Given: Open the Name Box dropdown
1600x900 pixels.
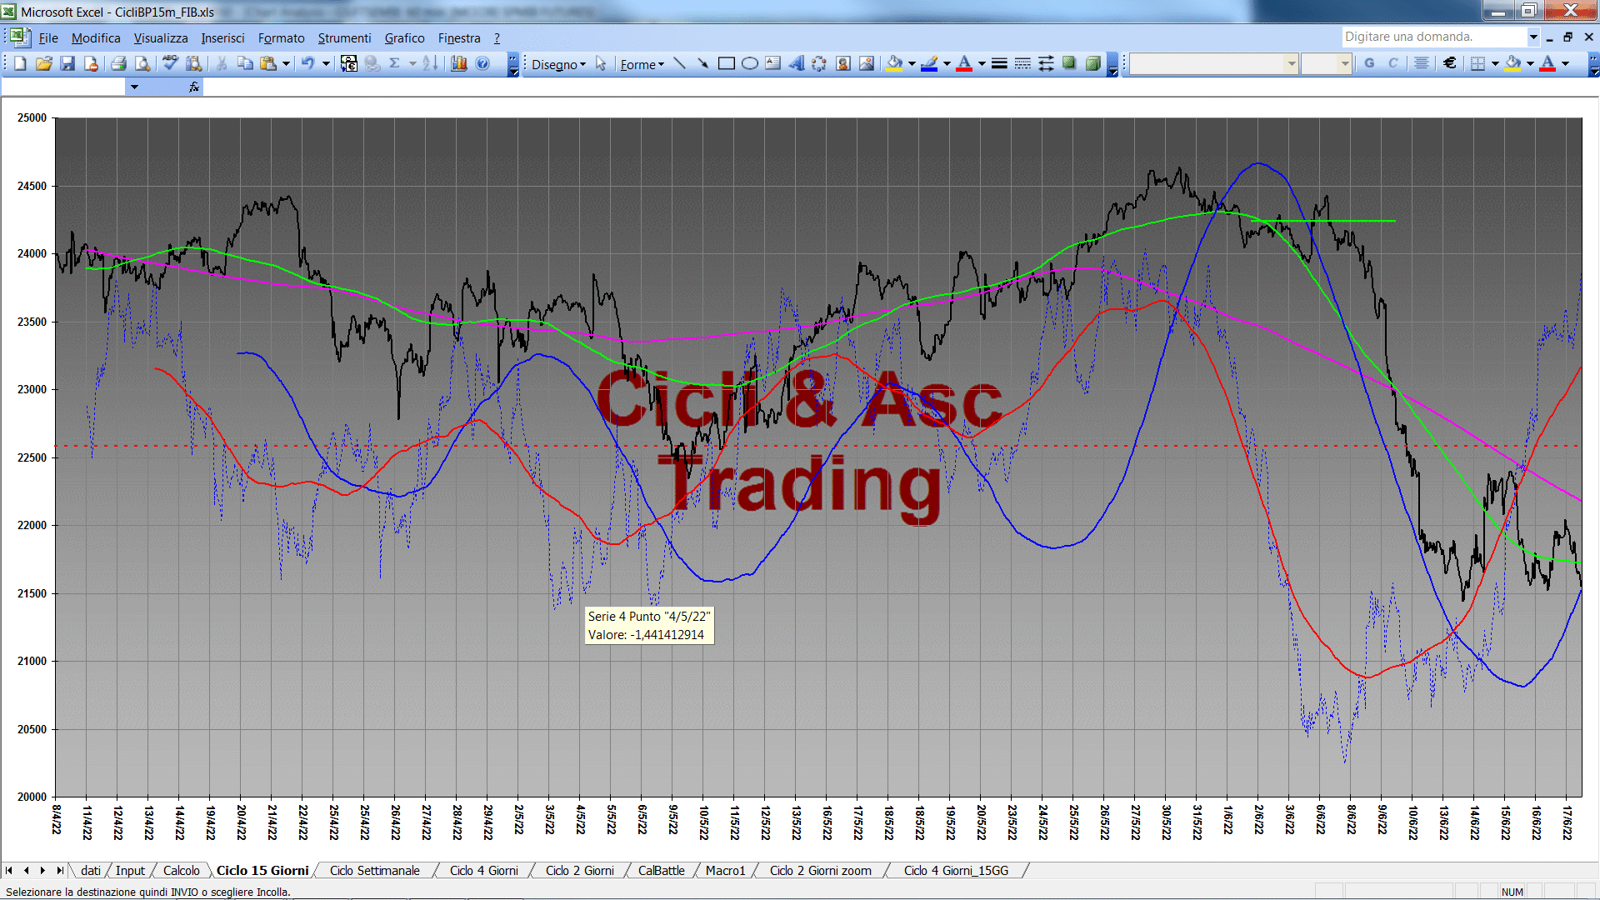Looking at the screenshot, I should pos(134,87).
